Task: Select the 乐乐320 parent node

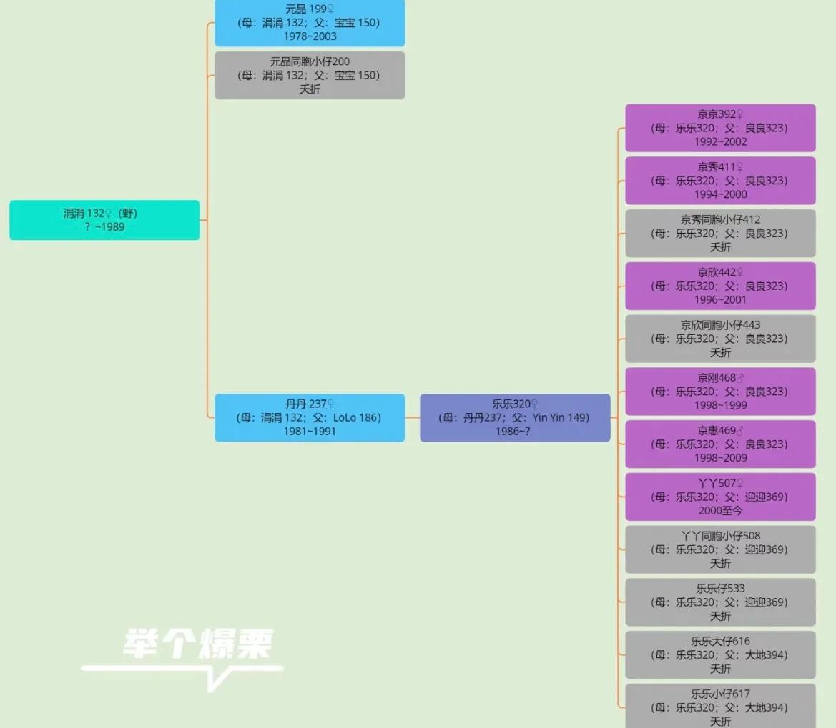Action: click(x=515, y=417)
